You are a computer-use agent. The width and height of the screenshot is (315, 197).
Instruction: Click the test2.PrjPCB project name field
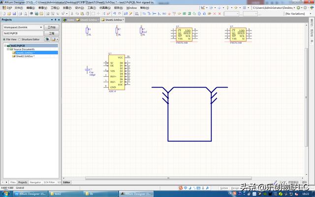[23, 33]
